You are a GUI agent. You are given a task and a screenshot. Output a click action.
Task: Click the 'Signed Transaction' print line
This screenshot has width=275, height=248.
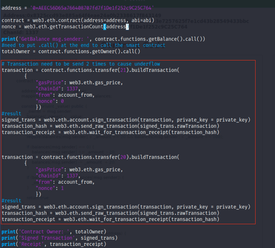tap(60, 238)
